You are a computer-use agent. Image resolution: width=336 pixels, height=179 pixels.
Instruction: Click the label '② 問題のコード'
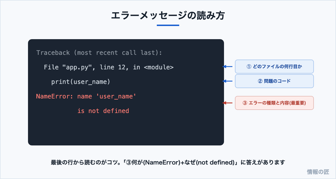pyautogui.click(x=274, y=81)
